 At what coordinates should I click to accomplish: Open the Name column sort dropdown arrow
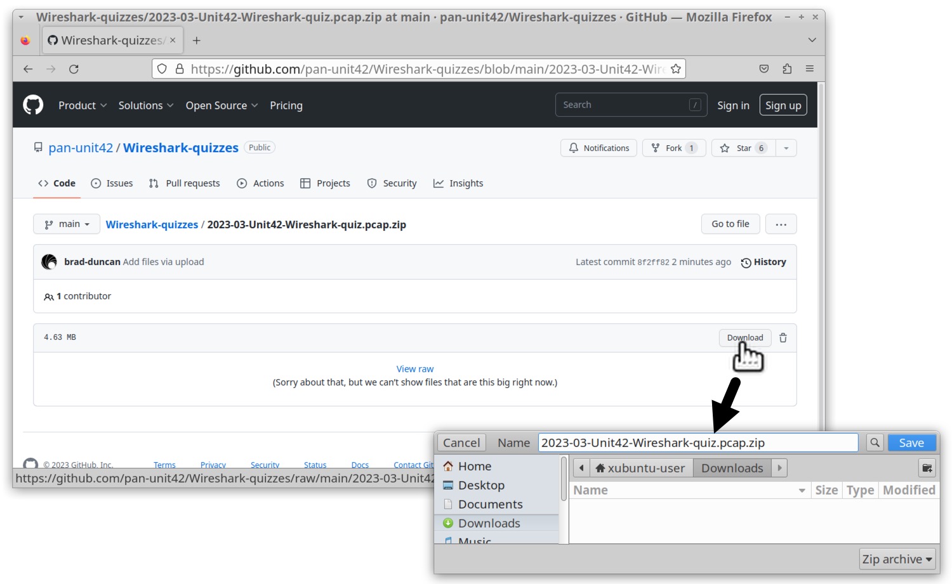pos(802,490)
